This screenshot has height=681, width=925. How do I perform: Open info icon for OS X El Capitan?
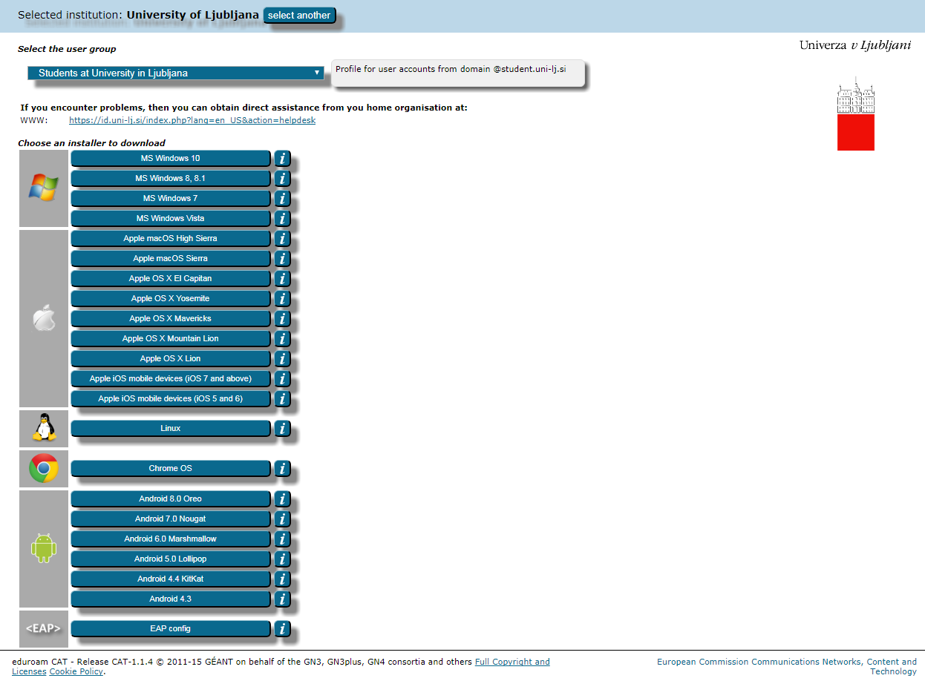[282, 279]
